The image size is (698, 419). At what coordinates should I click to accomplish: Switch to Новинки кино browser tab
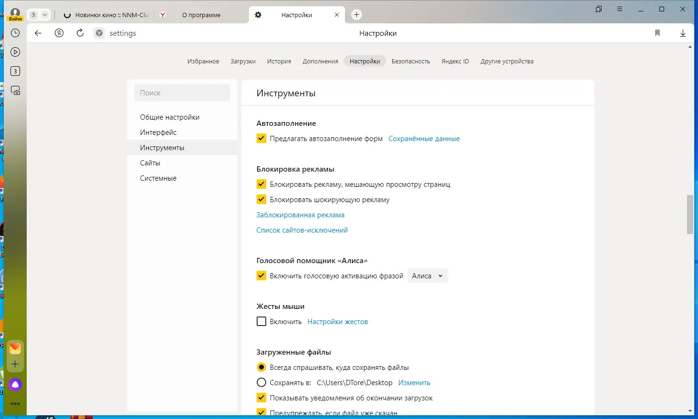(x=106, y=15)
